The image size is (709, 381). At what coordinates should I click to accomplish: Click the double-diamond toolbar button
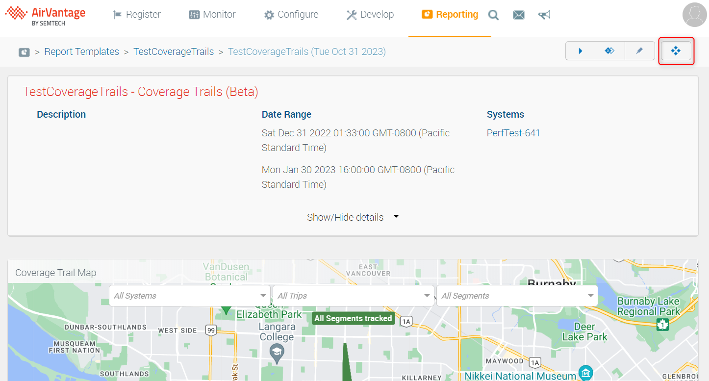[x=609, y=51]
